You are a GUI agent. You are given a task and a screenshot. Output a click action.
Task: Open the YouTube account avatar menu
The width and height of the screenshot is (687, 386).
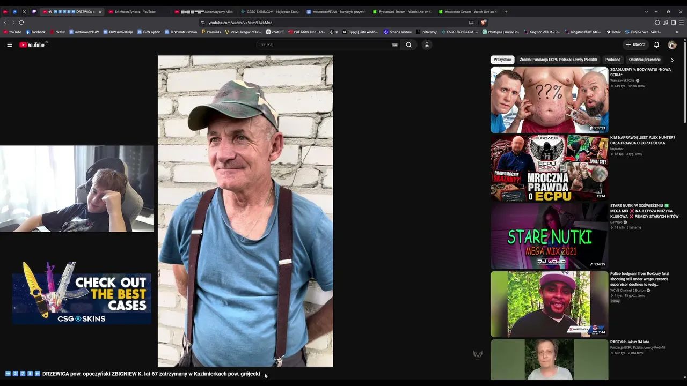pyautogui.click(x=672, y=44)
